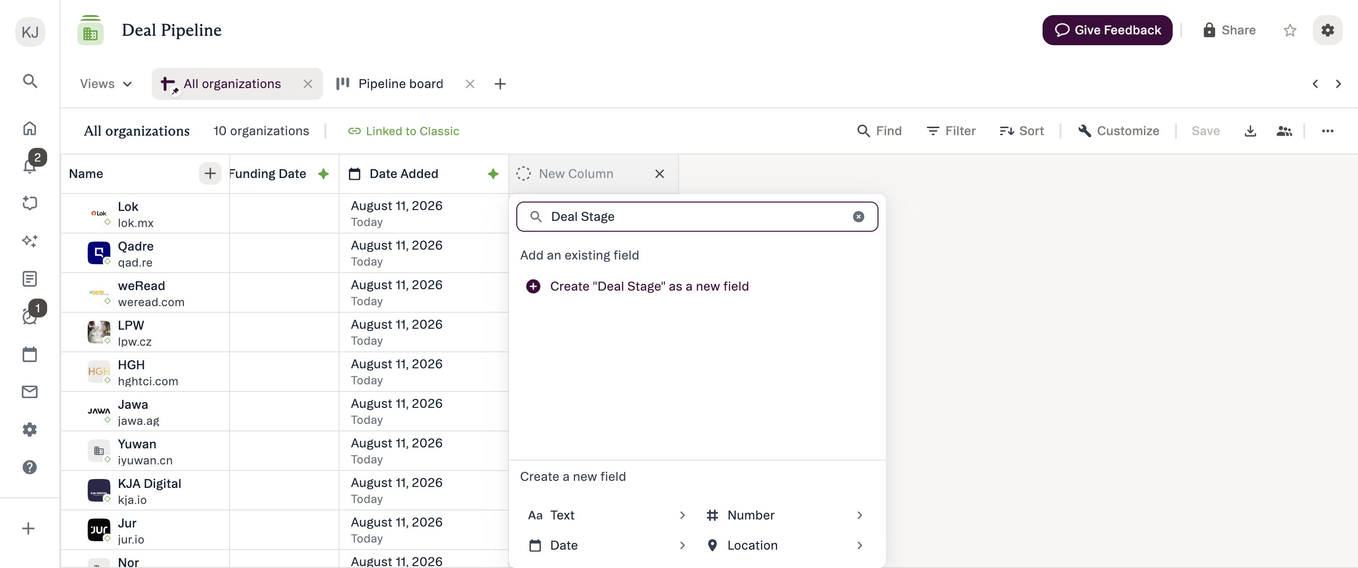The image size is (1358, 568).
Task: Click the plus icon at the bottom of the sidebar
Action: click(x=28, y=528)
